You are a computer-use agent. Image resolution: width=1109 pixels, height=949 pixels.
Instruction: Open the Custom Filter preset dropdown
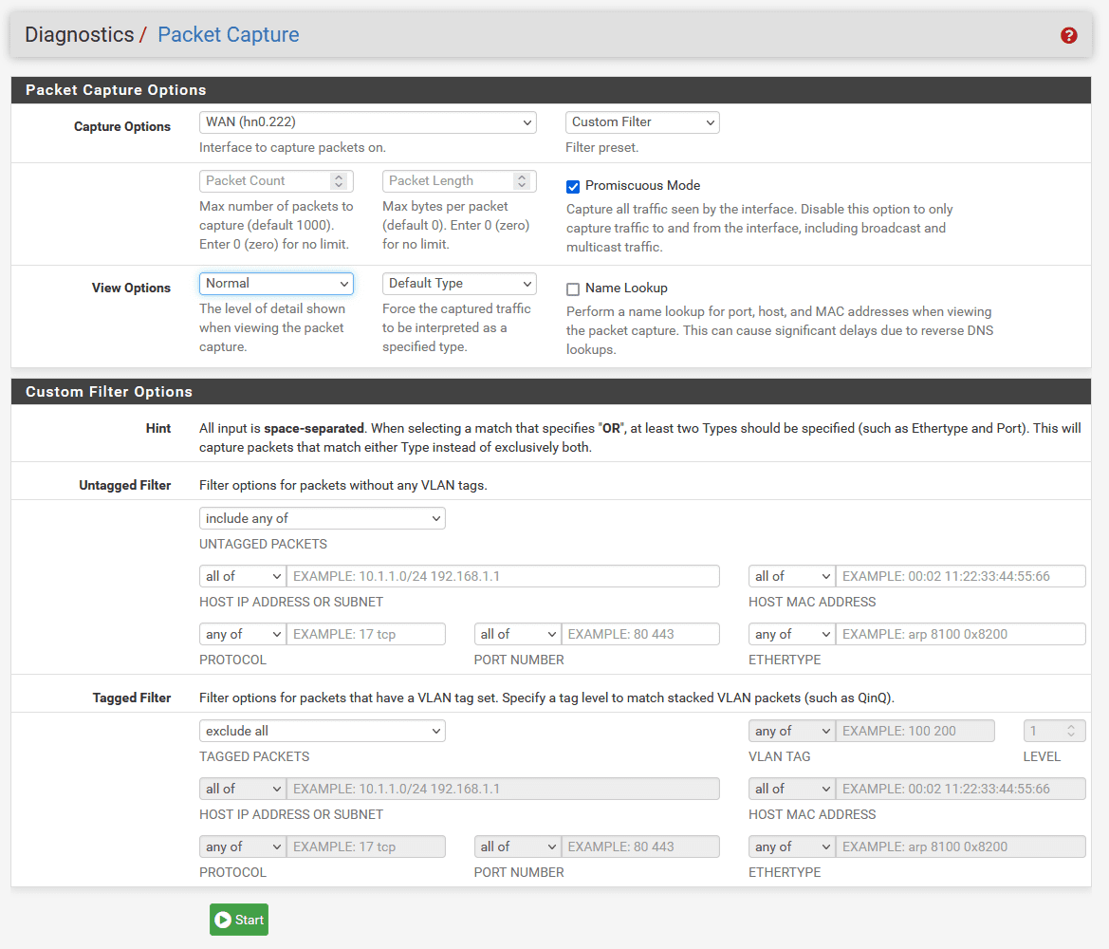(642, 122)
